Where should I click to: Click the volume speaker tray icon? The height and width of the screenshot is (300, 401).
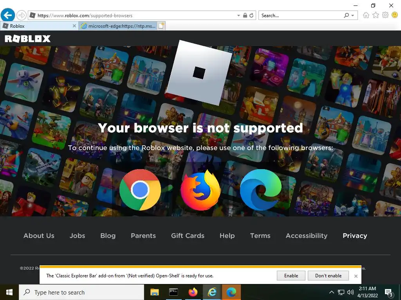(x=350, y=292)
